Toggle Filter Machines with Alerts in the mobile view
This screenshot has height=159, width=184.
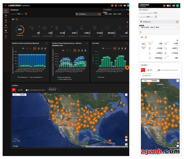[158, 70]
